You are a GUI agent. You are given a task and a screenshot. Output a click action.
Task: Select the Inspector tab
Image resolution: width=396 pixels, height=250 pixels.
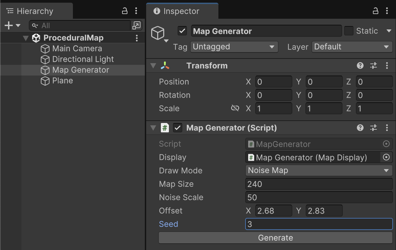point(182,11)
